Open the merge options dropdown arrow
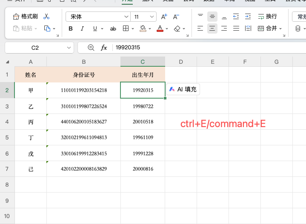The image size is (306, 224). pyautogui.click(x=280, y=28)
